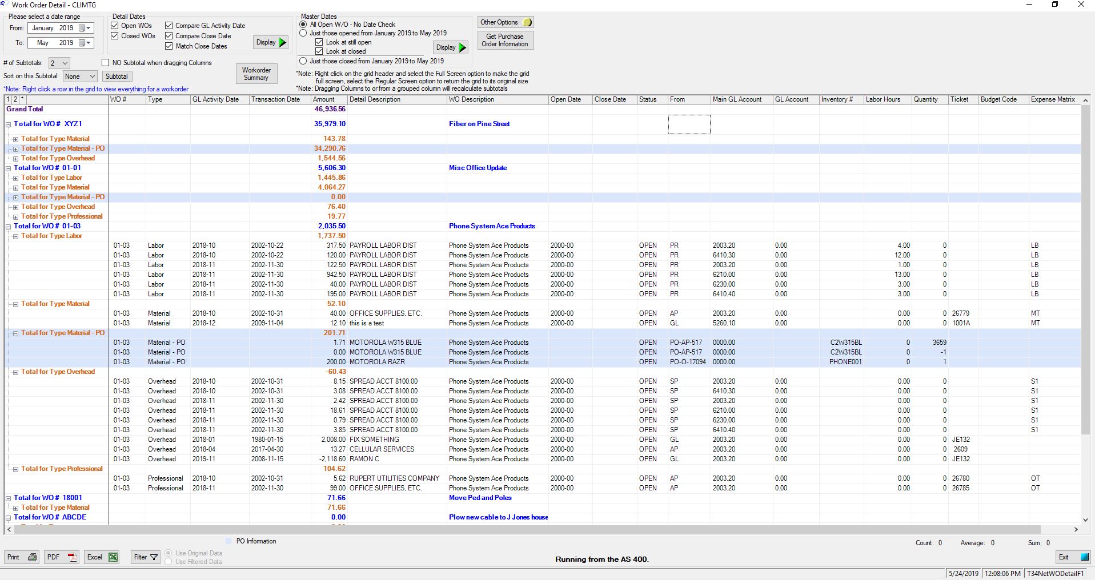Screen dimensions: 1095x580
Task: Click the Other Options yellow icon
Action: coord(527,22)
